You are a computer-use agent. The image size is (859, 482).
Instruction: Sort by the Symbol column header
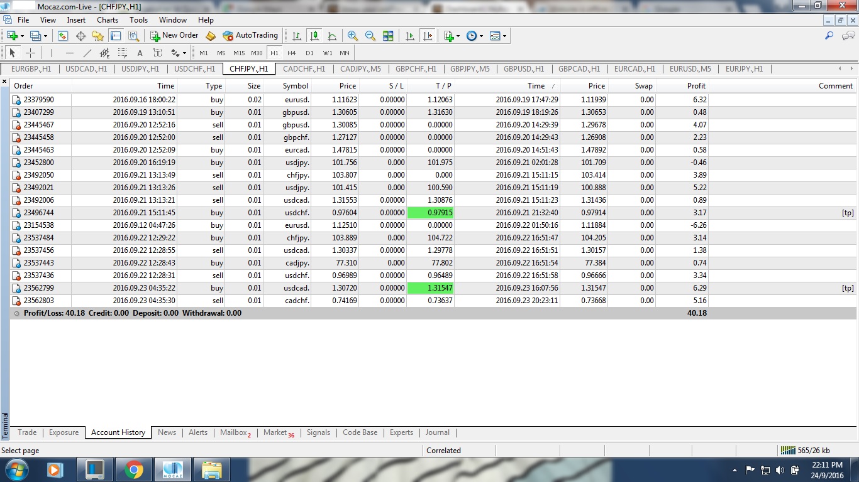(x=287, y=86)
